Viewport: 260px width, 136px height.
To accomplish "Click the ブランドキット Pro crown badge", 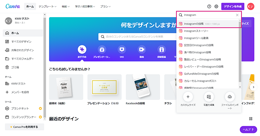I will [x=40, y=108].
